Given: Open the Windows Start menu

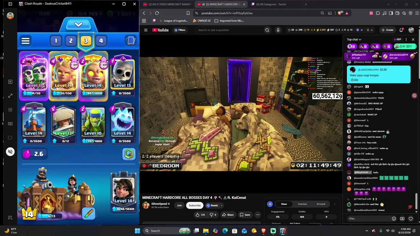Looking at the screenshot, I should (137, 231).
